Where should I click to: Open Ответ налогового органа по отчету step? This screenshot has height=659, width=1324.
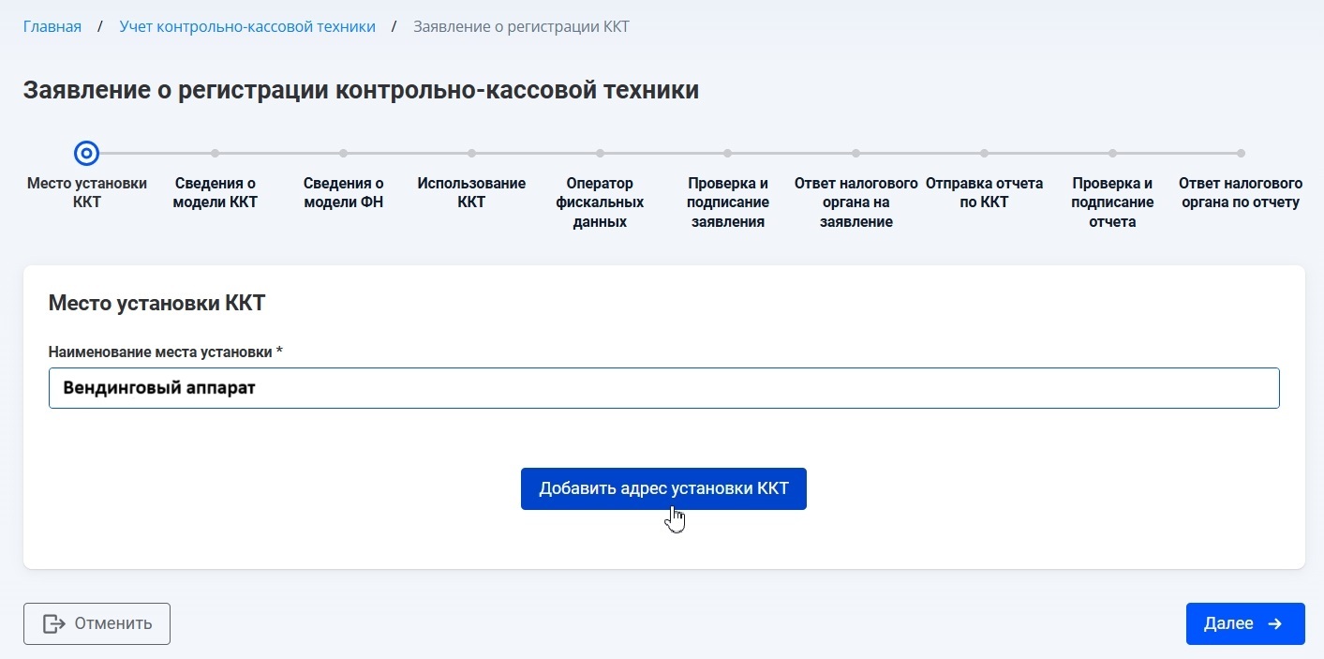pyautogui.click(x=1241, y=192)
